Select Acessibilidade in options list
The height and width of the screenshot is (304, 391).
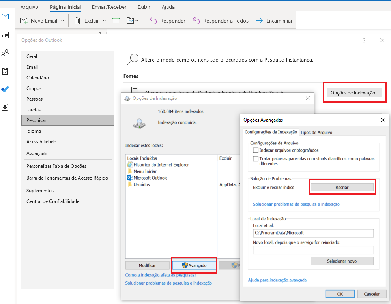point(67,142)
